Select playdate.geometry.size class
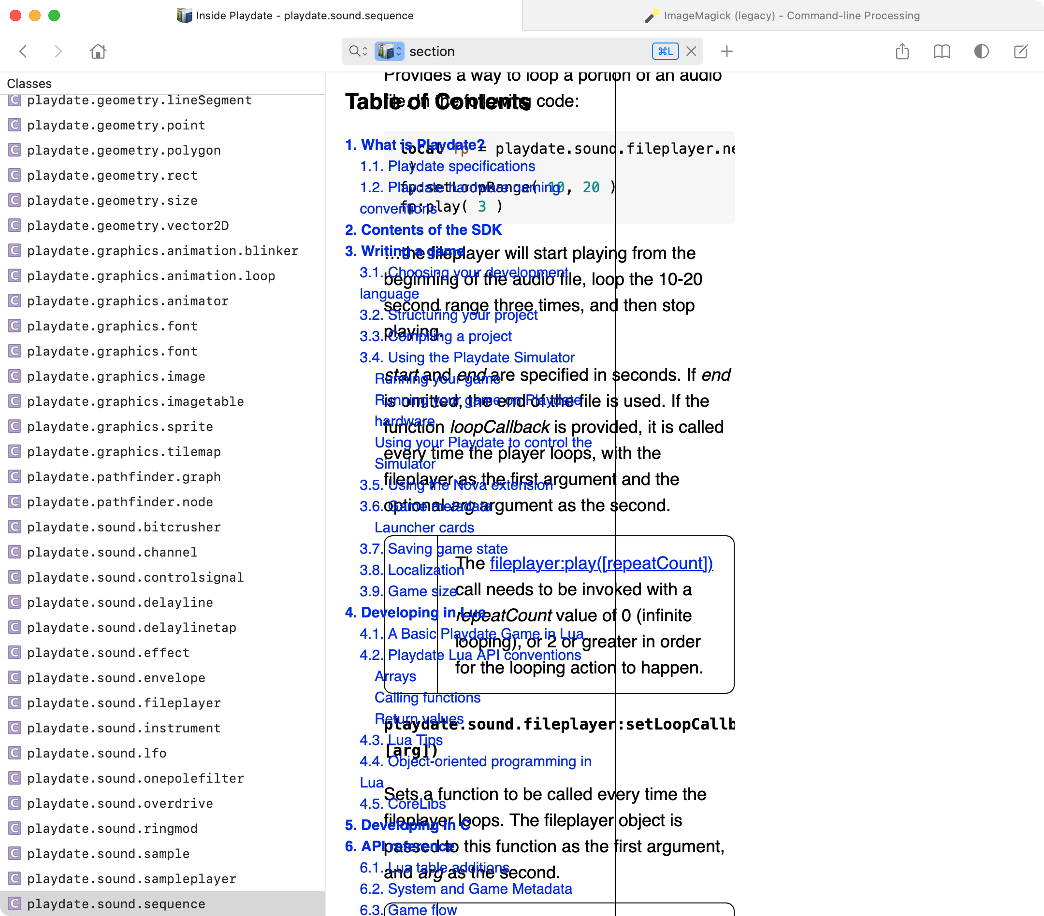 [x=162, y=200]
